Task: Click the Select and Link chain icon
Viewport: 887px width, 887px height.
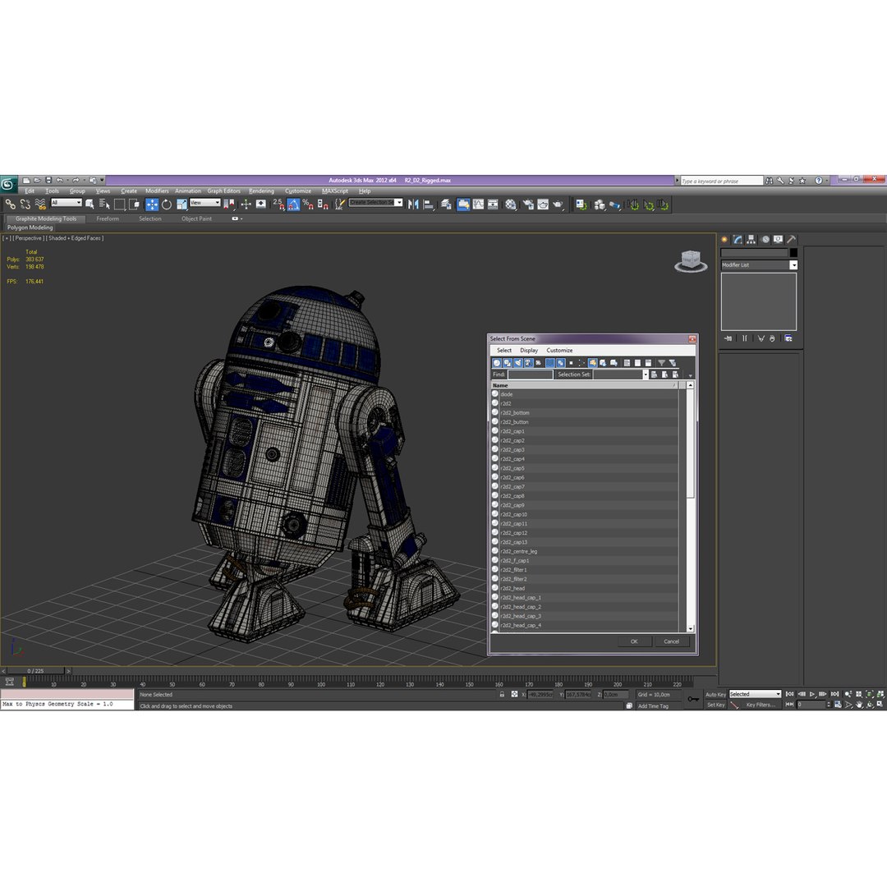Action: click(10, 205)
